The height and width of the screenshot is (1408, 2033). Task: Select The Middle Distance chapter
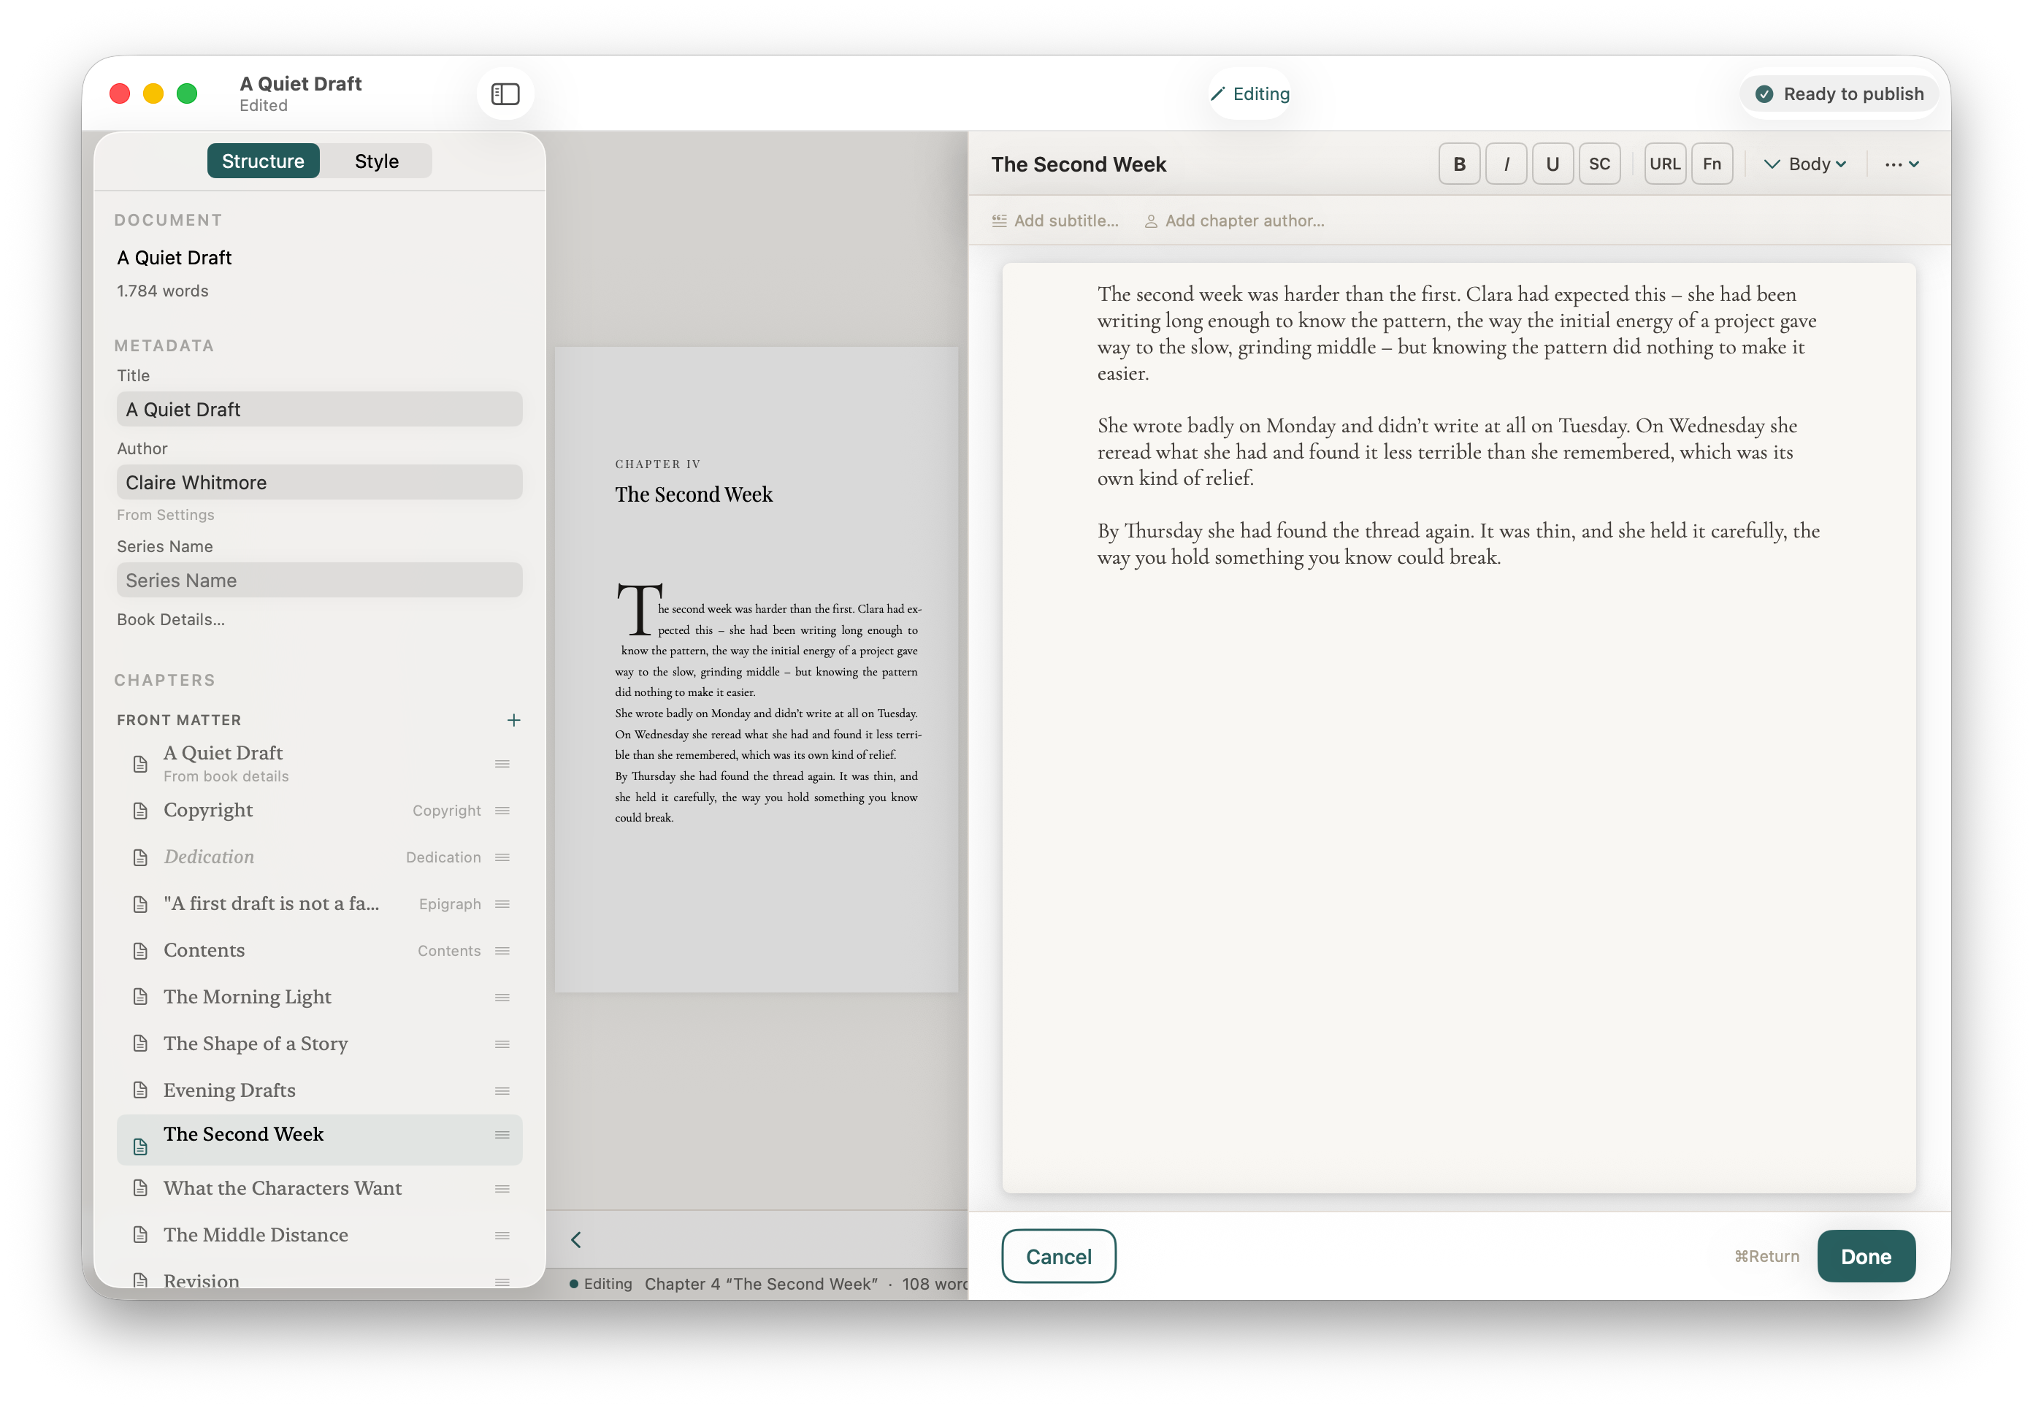click(319, 1235)
